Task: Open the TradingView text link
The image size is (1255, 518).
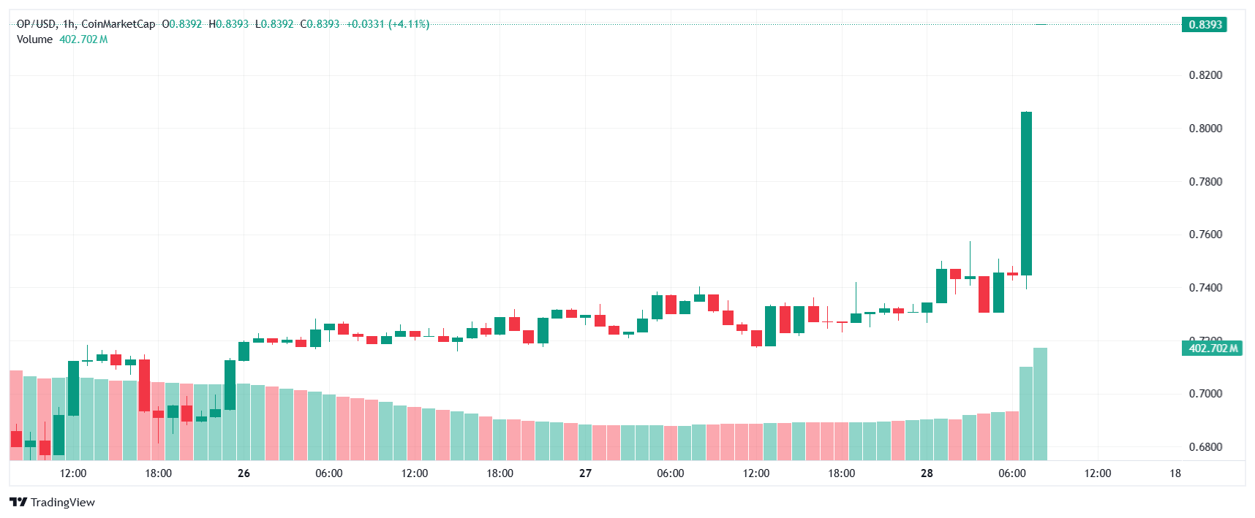Action: [x=63, y=502]
